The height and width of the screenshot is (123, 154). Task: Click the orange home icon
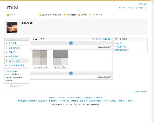[8, 15]
